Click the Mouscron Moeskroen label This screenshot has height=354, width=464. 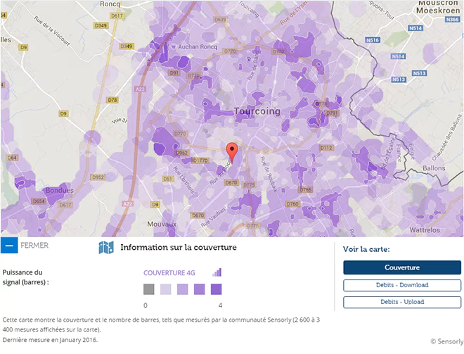[x=438, y=7]
